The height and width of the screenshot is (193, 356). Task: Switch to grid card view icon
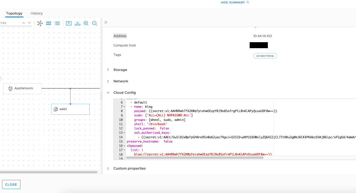click(49, 23)
